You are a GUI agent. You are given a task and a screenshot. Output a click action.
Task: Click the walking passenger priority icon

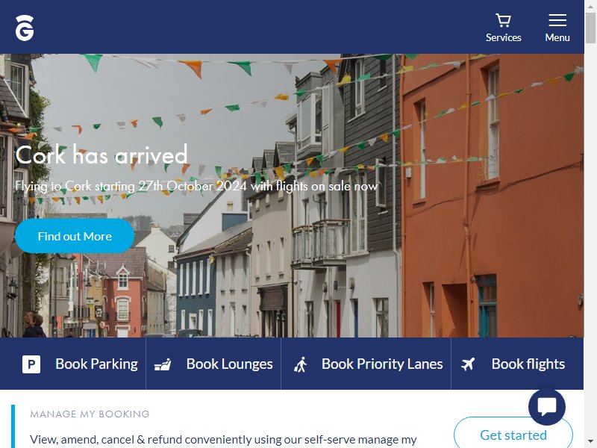coord(301,364)
